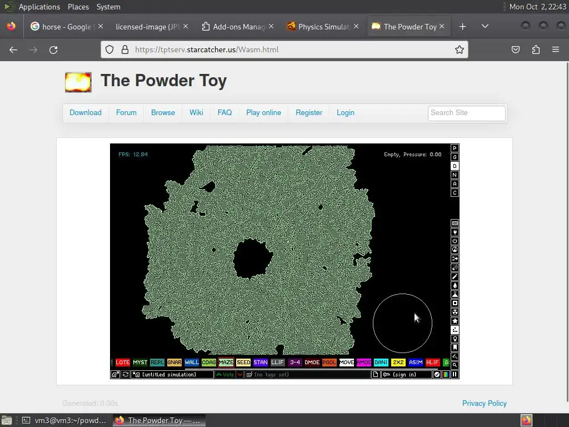Open the Powders pile category icon
The height and width of the screenshot is (427, 569).
[x=455, y=294]
